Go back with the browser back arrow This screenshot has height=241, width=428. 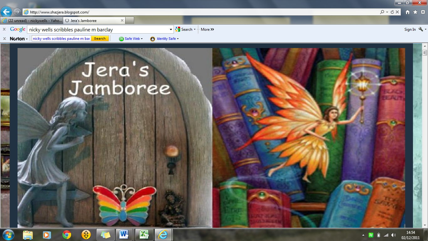[x=6, y=12]
